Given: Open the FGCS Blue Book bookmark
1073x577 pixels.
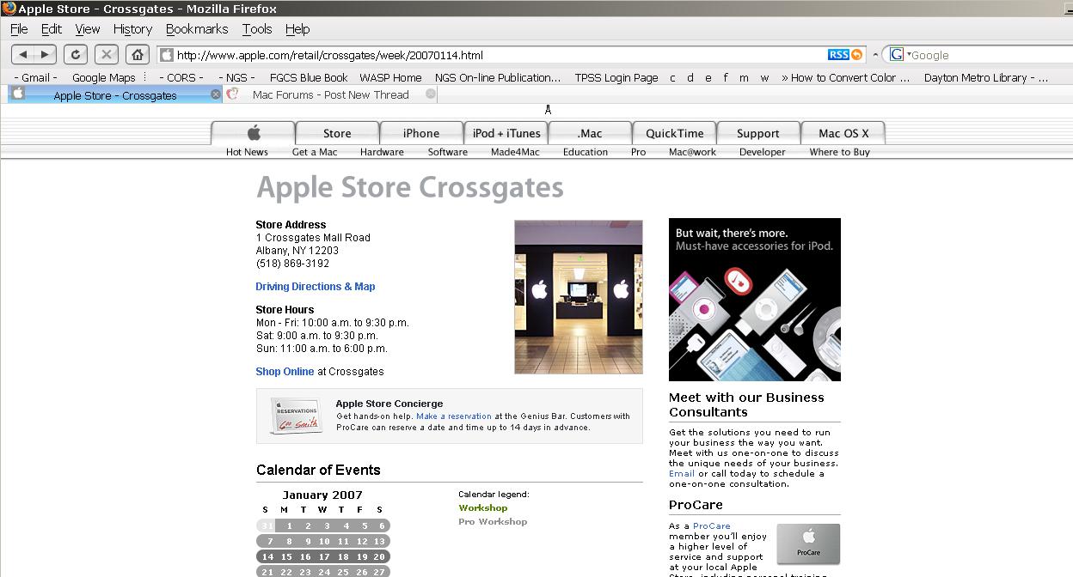Looking at the screenshot, I should tap(309, 77).
